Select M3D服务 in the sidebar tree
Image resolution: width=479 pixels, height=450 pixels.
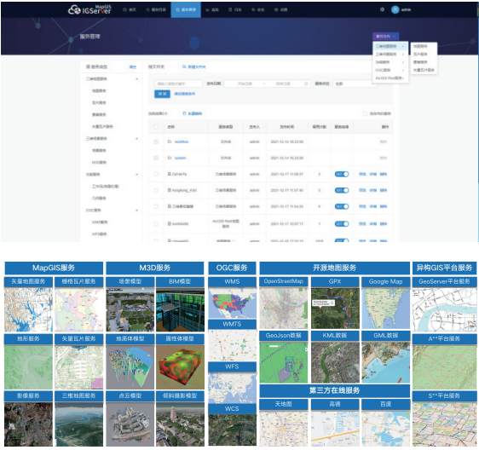(99, 163)
